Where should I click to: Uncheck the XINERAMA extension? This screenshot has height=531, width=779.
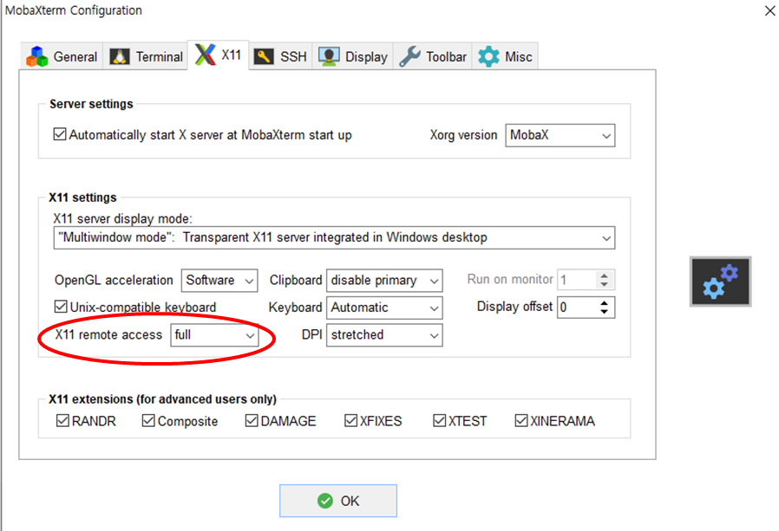pos(521,421)
